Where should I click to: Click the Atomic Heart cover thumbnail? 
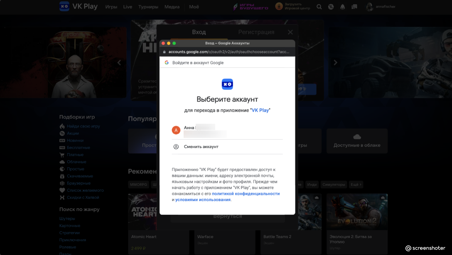pos(142,212)
